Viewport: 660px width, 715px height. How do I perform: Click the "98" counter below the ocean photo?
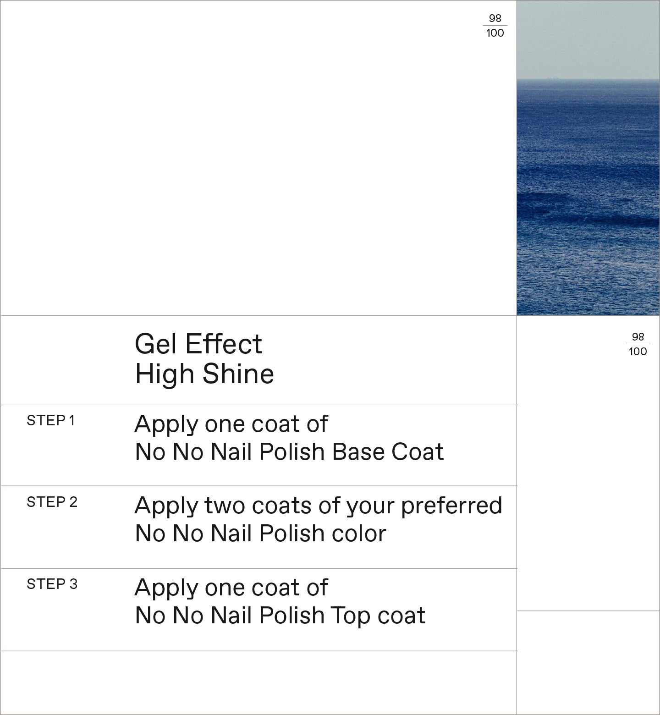pyautogui.click(x=638, y=337)
